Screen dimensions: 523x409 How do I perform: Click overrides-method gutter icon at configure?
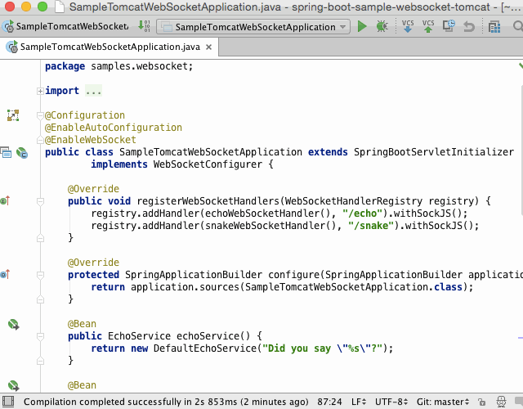[6, 275]
